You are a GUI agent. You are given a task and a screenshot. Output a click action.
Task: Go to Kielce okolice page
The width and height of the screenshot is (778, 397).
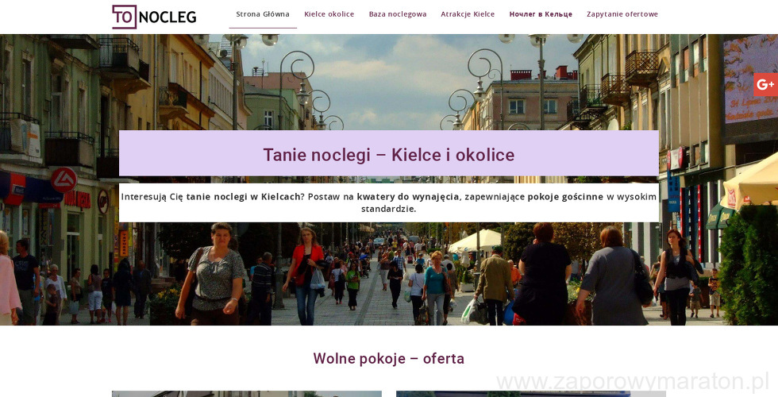pyautogui.click(x=329, y=14)
